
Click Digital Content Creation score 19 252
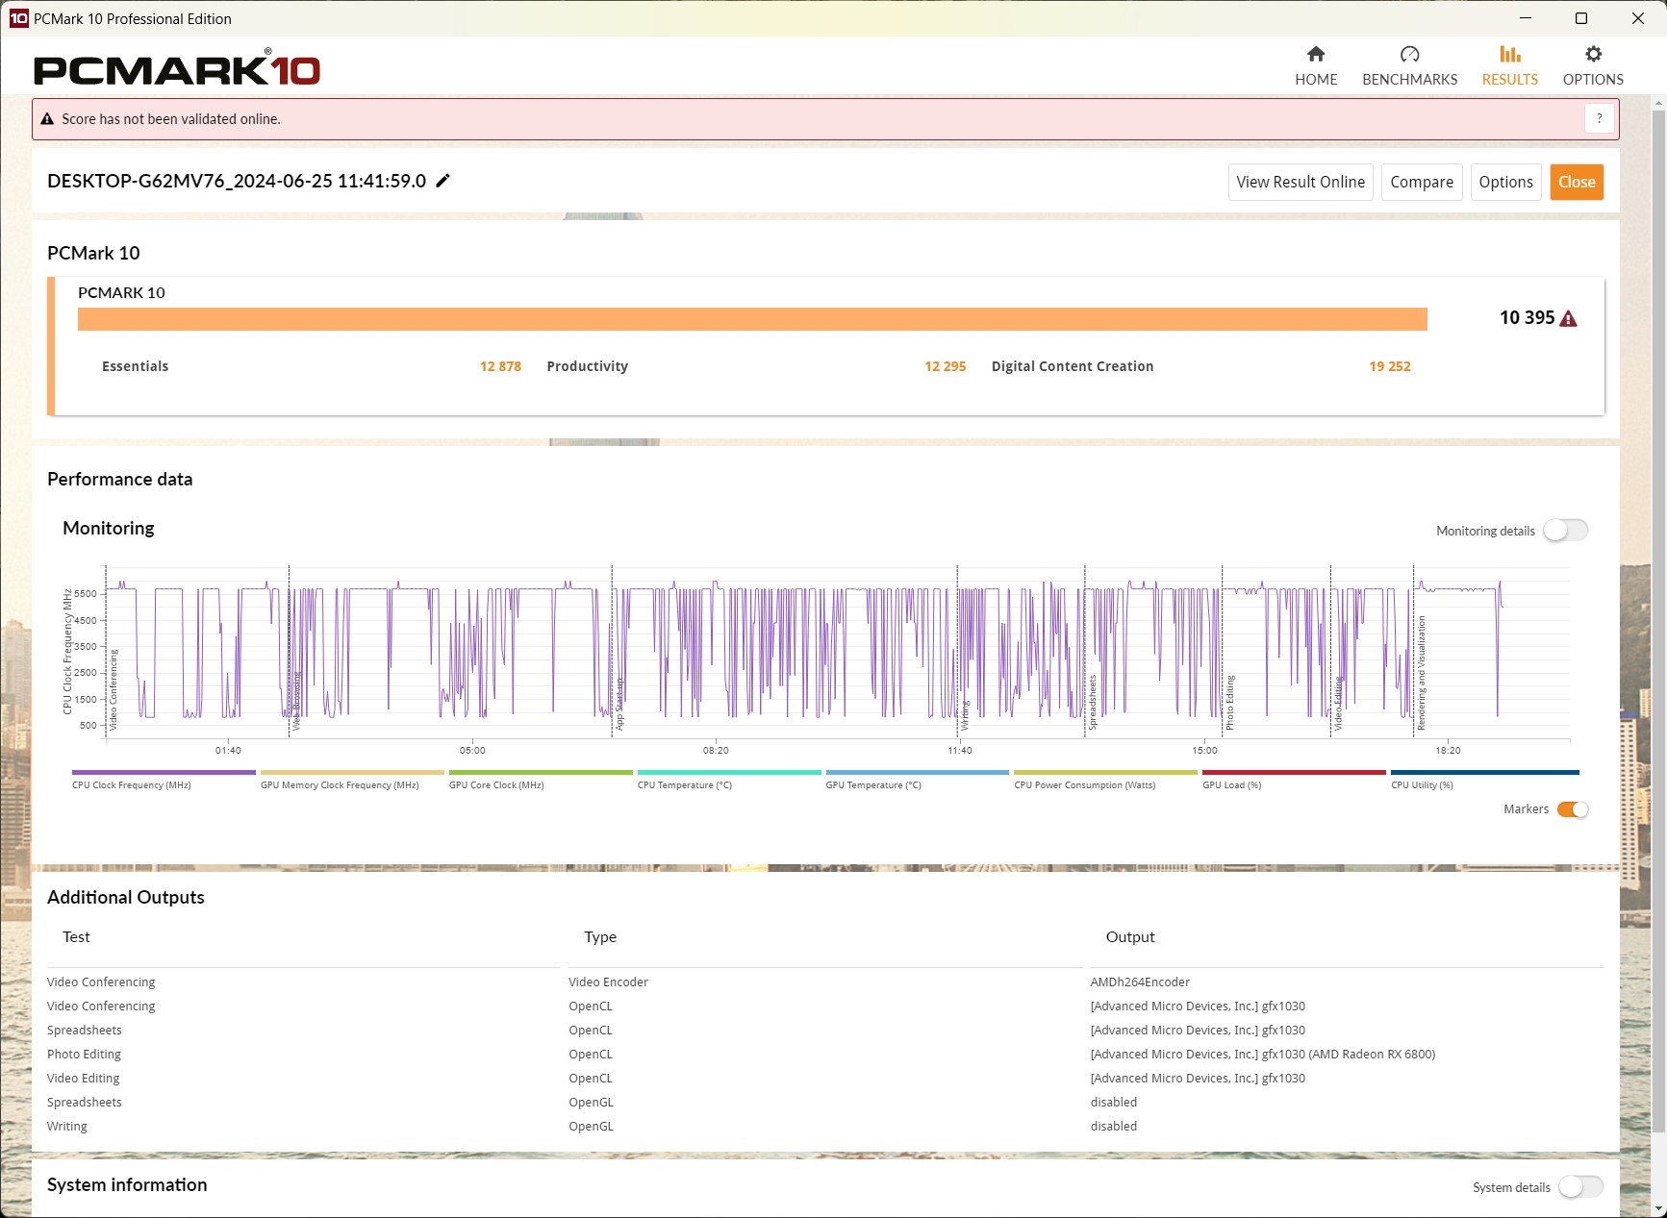(1390, 366)
